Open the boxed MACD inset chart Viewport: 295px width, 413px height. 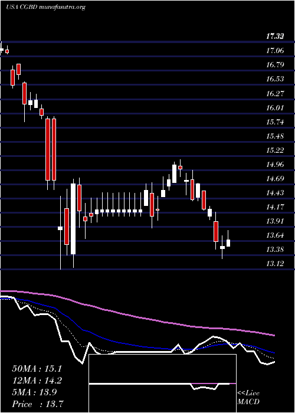(162, 383)
